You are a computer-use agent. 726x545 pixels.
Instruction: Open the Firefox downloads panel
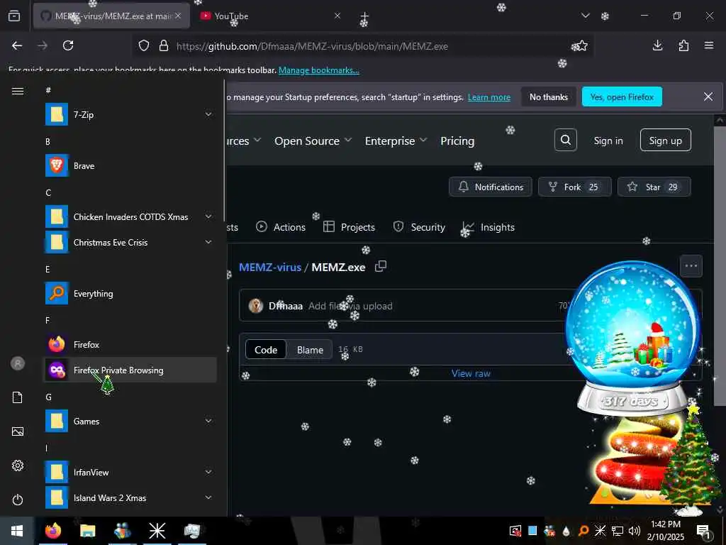tap(657, 45)
